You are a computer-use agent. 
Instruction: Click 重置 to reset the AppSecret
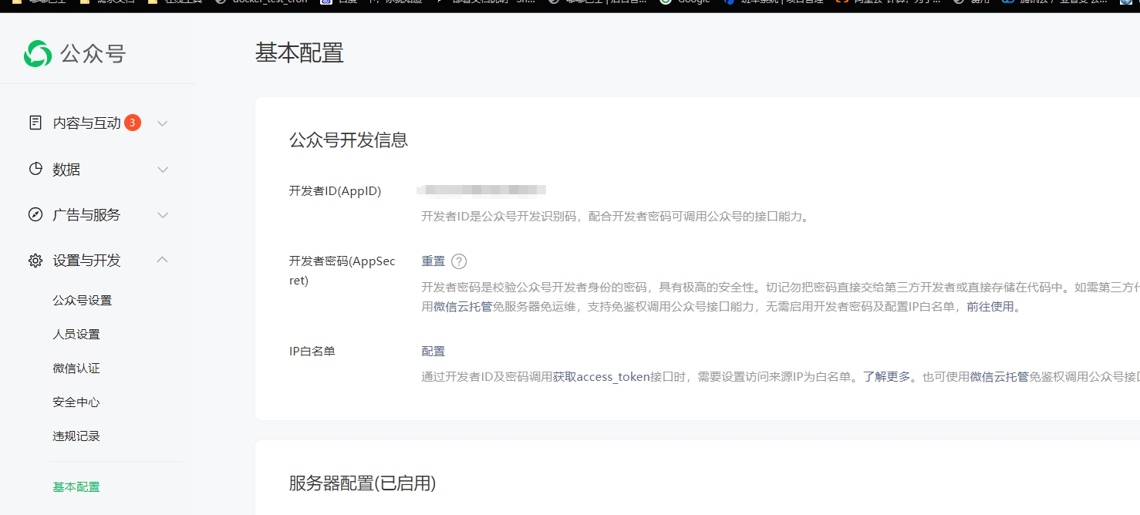coord(433,261)
